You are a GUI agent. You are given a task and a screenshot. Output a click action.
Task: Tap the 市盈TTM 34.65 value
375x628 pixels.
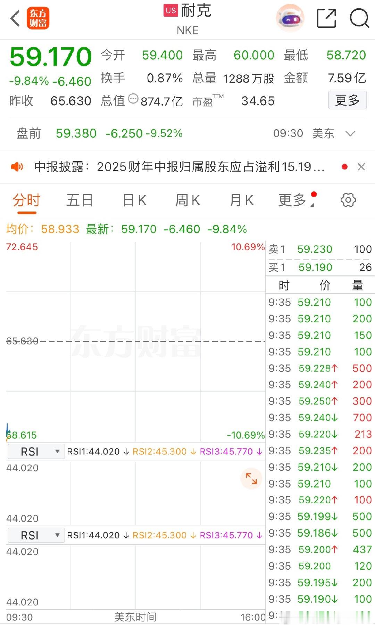pos(258,101)
